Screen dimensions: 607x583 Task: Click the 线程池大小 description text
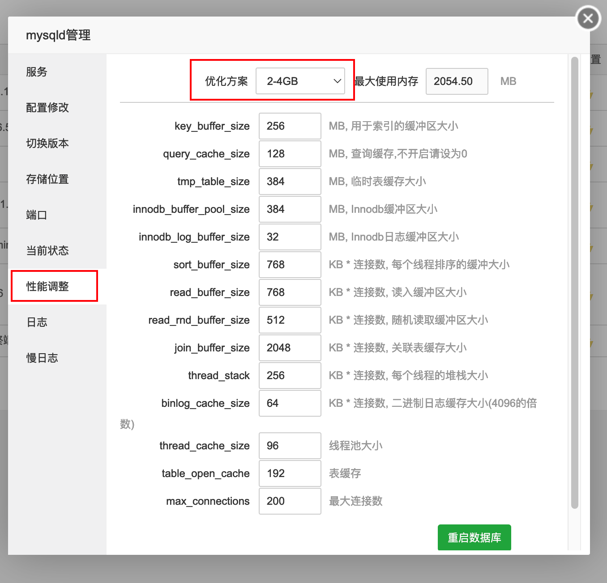click(x=356, y=446)
